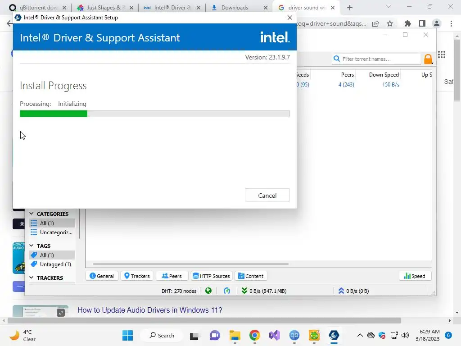Click the orange lock icon in qBittorrent
Image resolution: width=461 pixels, height=346 pixels.
[x=429, y=59]
